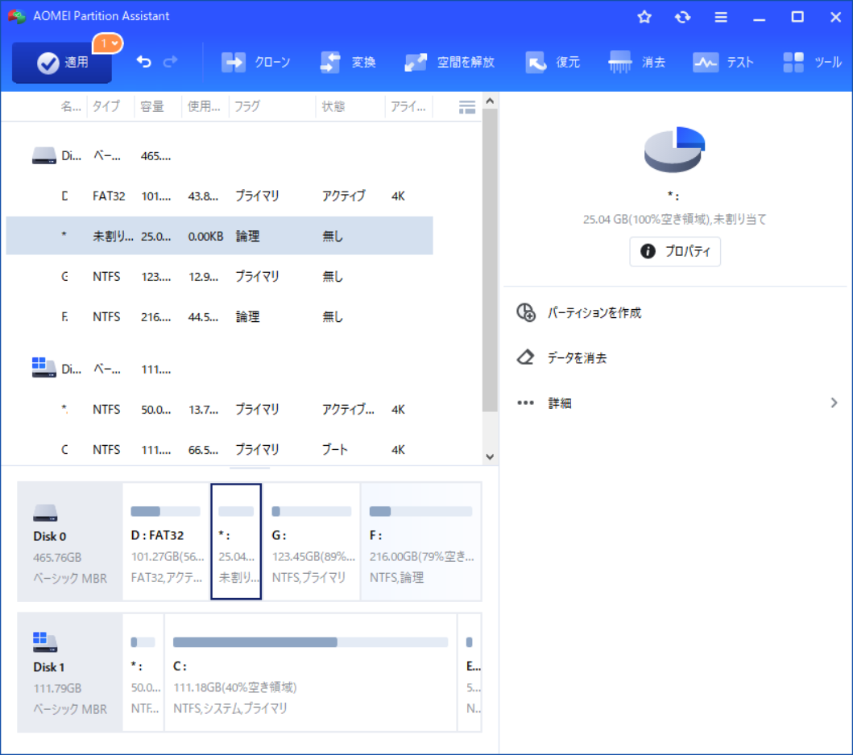This screenshot has width=853, height=755.
Task: Undo the last operation
Action: click(143, 62)
